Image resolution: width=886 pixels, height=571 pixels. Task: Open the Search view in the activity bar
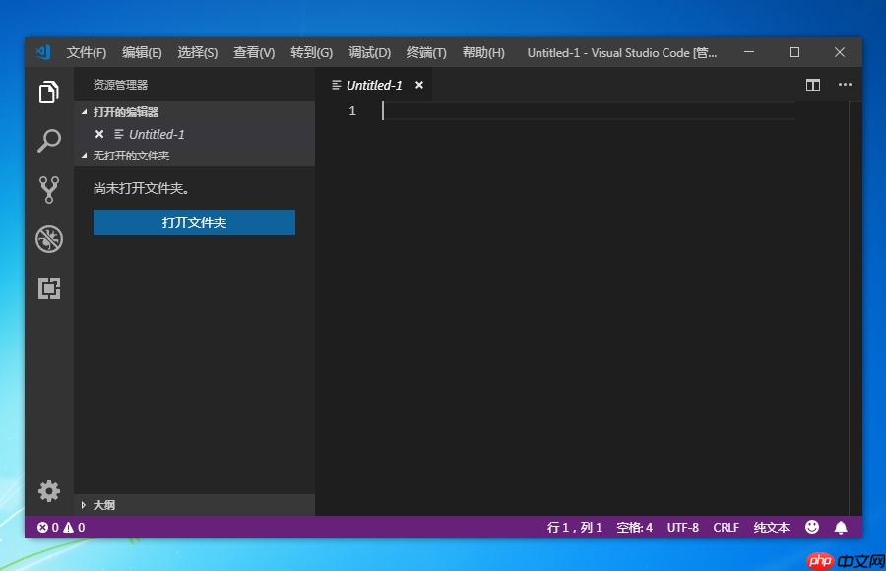point(49,141)
